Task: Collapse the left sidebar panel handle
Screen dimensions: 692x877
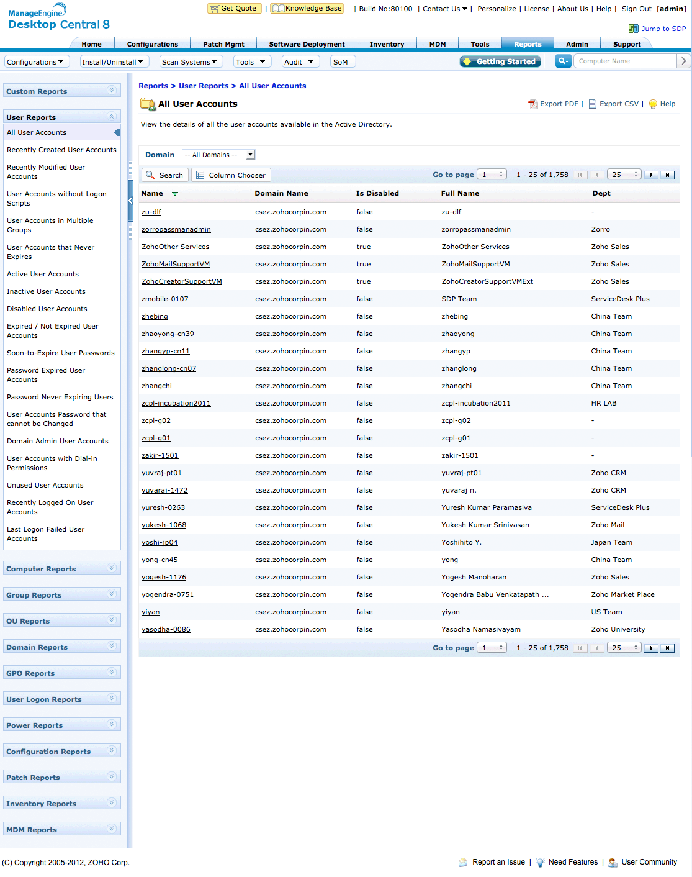Action: coord(130,201)
